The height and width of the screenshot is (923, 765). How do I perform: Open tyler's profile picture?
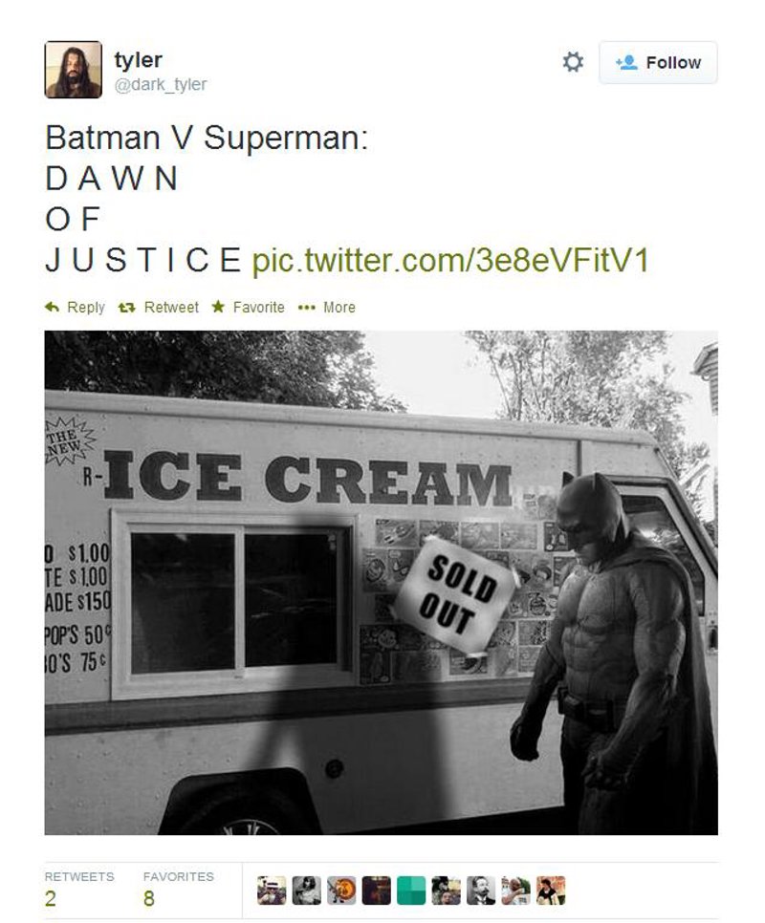coord(73,70)
